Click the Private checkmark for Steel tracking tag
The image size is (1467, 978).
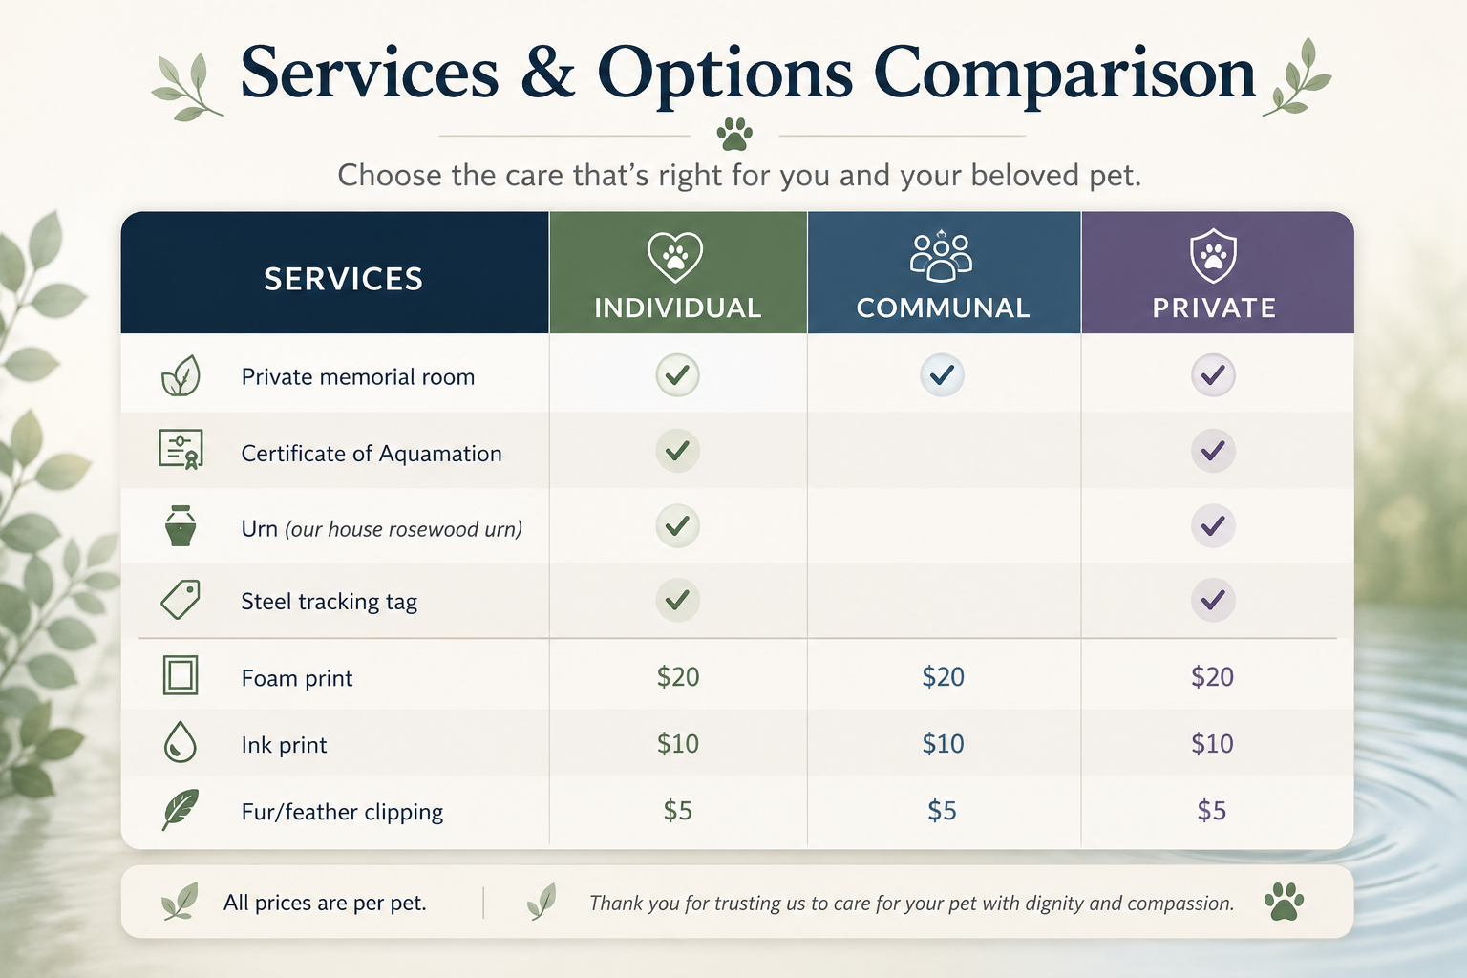tap(1213, 600)
